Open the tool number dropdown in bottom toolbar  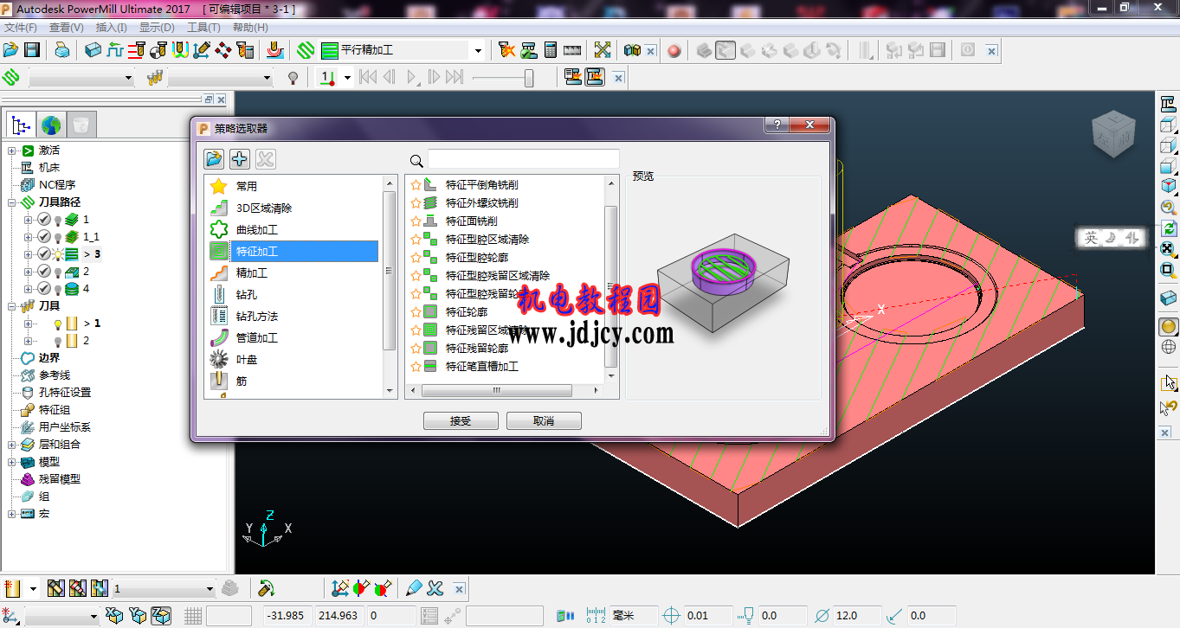pyautogui.click(x=209, y=589)
